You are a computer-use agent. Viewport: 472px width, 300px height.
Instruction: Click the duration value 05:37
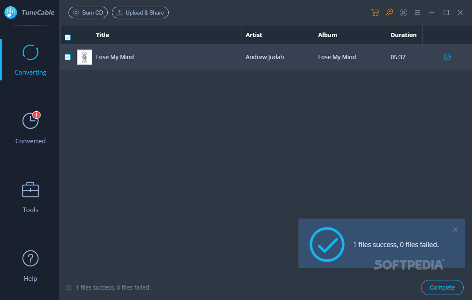point(398,57)
